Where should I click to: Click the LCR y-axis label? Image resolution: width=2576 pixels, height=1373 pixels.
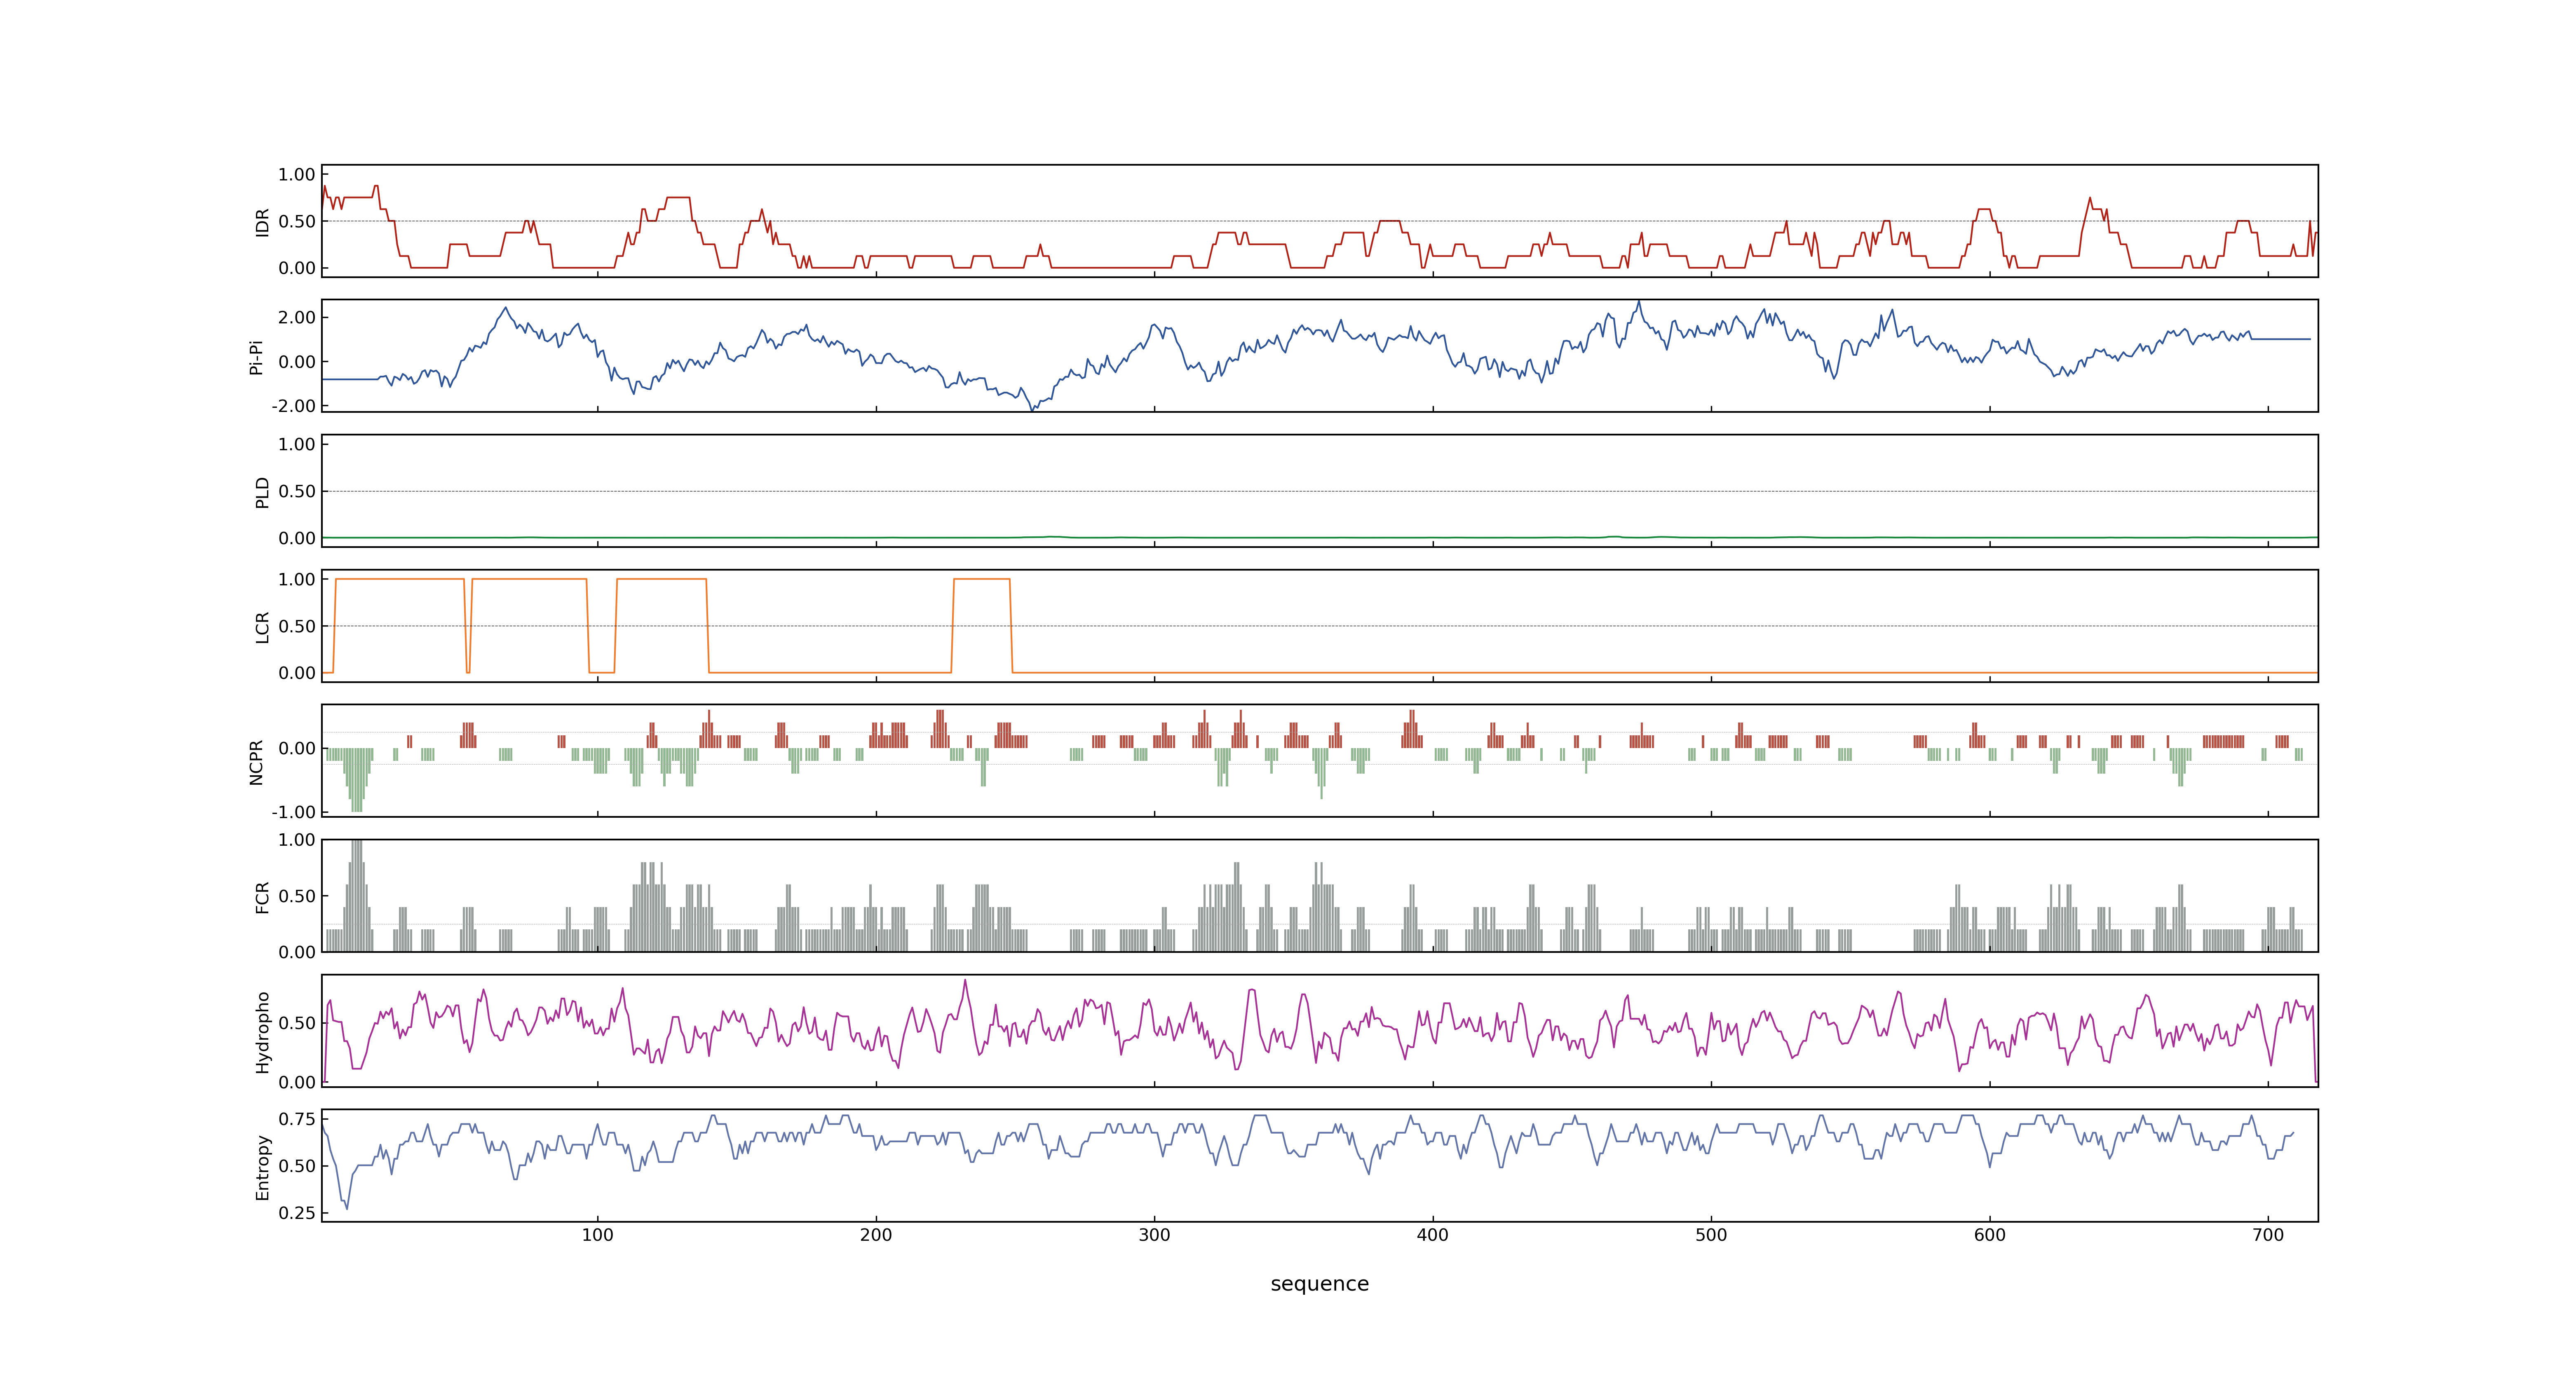(x=263, y=627)
